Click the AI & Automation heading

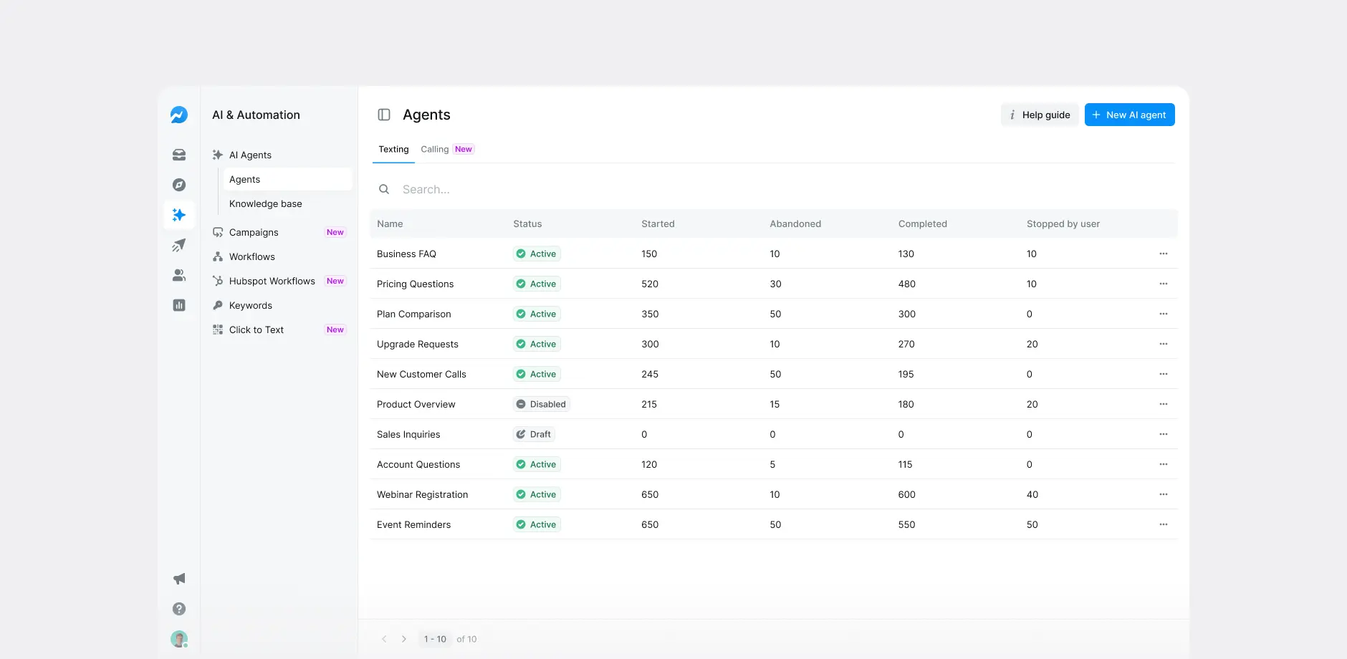click(256, 115)
